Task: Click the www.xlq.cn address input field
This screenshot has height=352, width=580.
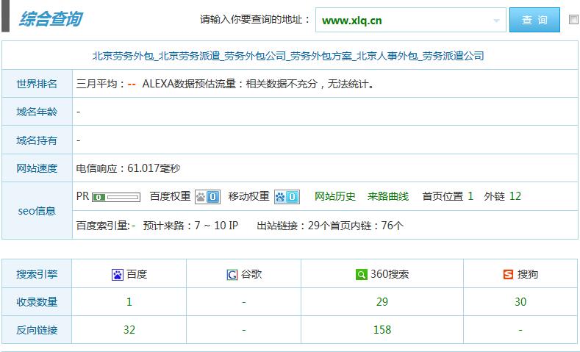Action: tap(403, 21)
